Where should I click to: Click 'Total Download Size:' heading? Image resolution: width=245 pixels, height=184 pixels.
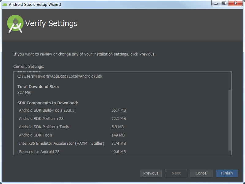point(38,87)
